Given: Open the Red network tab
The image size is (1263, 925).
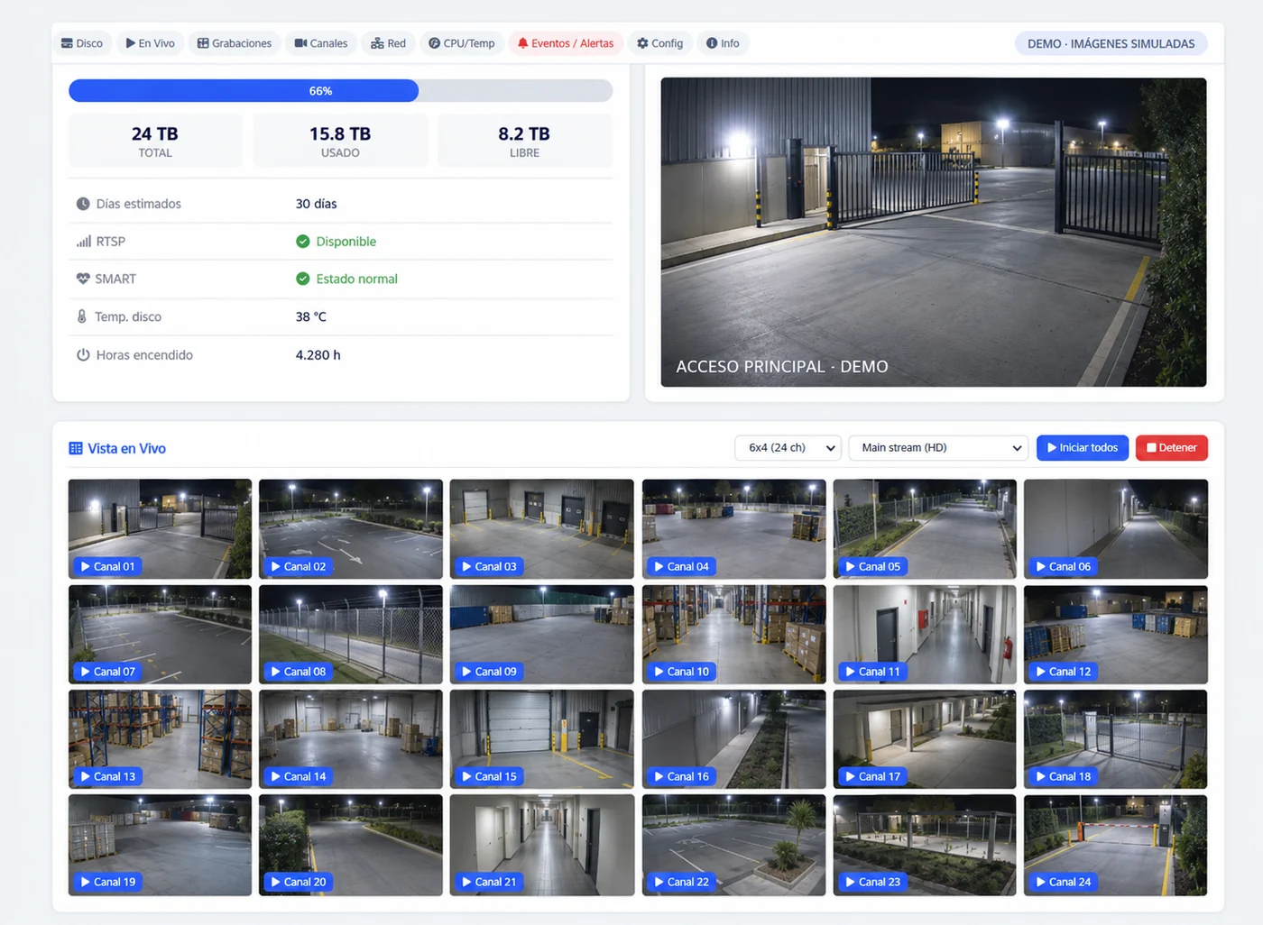Looking at the screenshot, I should [x=389, y=43].
